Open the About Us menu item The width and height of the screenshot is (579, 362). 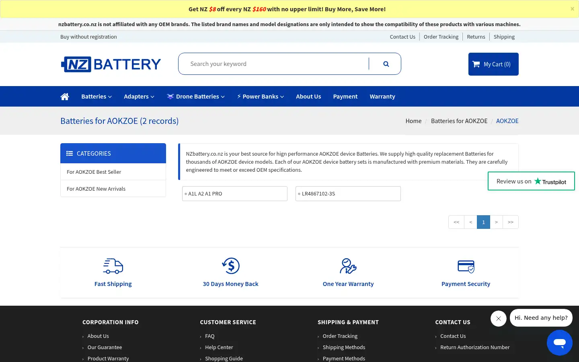click(308, 97)
